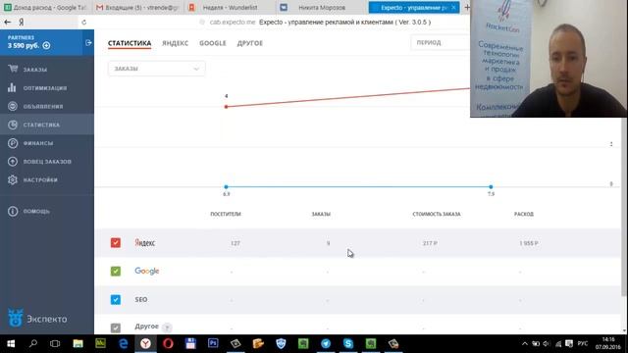Click the page vertical scrollbar
628x353 pixels.
coord(624,207)
